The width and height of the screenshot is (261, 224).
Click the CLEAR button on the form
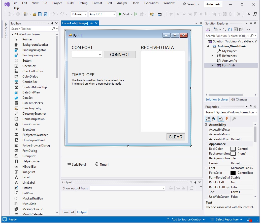pyautogui.click(x=175, y=137)
